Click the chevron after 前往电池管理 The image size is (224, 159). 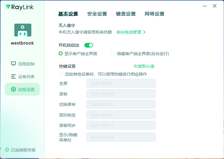click(x=144, y=32)
